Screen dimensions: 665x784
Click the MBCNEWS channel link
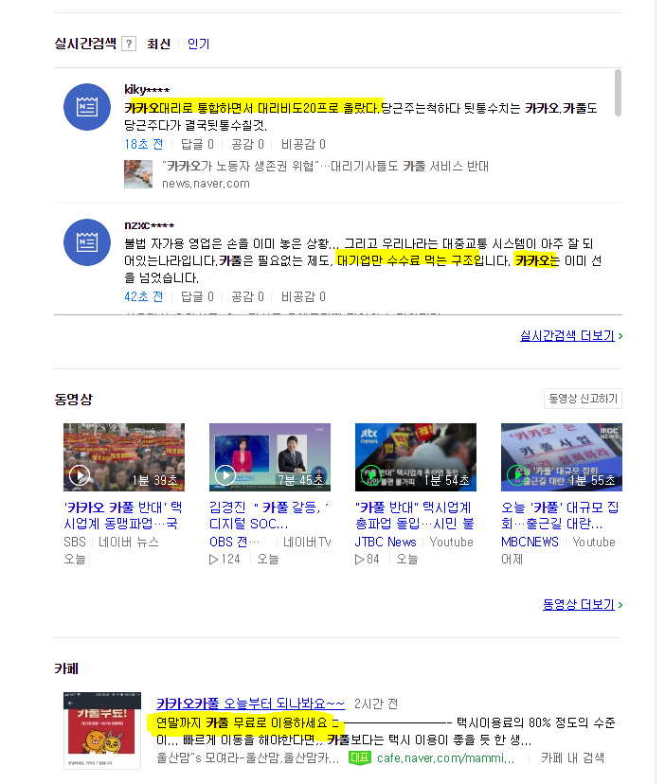[530, 542]
